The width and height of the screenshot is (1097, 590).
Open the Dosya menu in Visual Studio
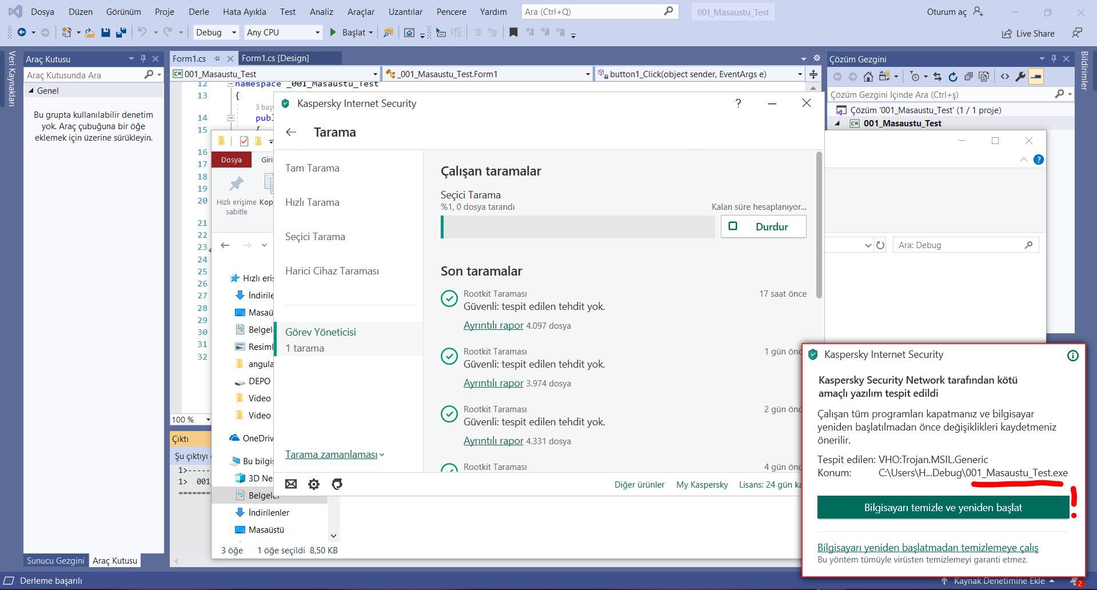[42, 11]
